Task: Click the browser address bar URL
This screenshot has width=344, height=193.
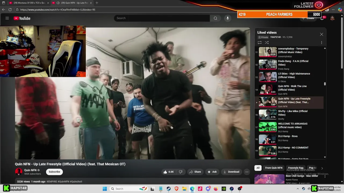Action: pos(58,10)
